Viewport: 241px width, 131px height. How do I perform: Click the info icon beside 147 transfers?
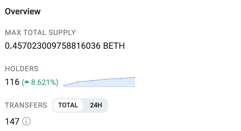point(27,121)
